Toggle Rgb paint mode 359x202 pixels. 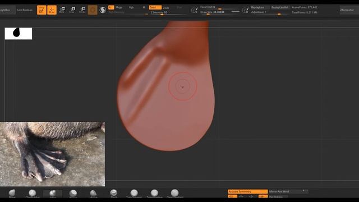[x=131, y=7]
